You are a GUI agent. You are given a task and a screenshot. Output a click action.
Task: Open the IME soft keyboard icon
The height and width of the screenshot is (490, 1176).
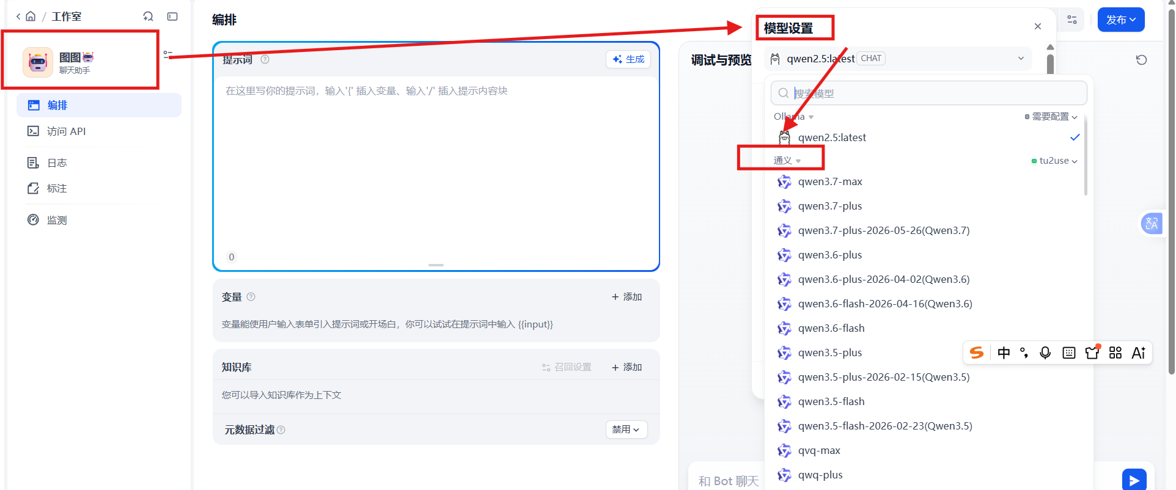[1068, 353]
